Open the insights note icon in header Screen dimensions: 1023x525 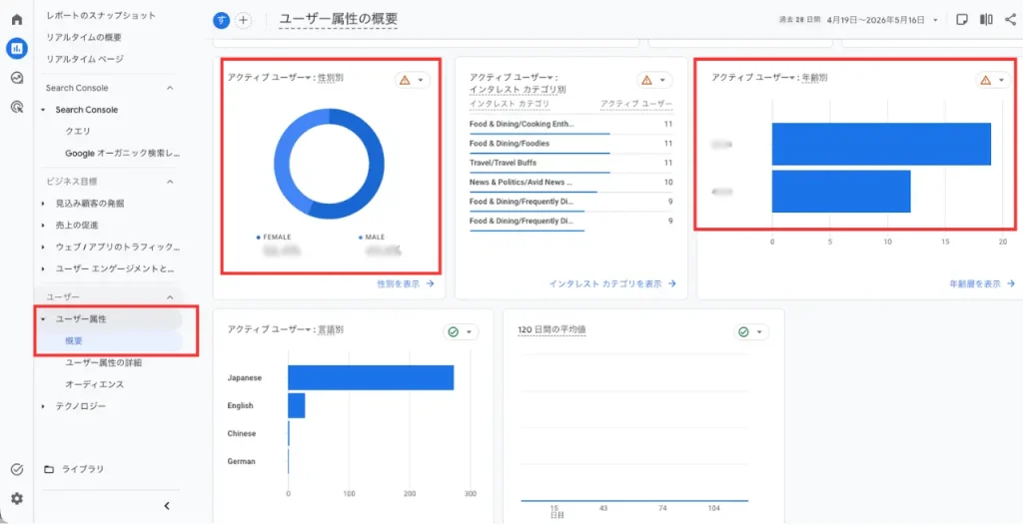(x=962, y=20)
